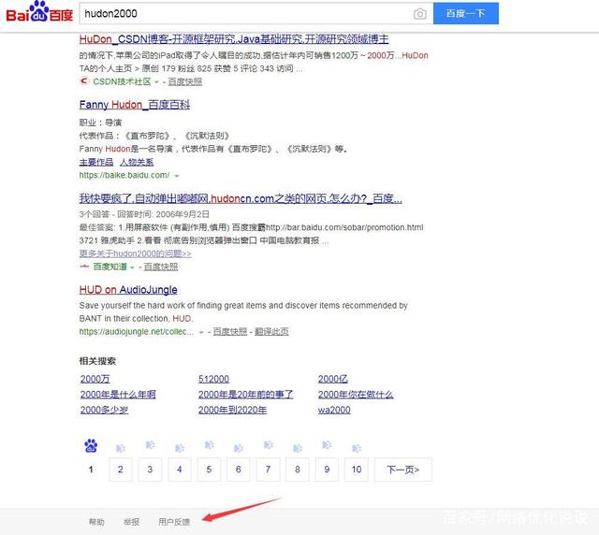
Task: Open the 我快要疯了 hudoncn.com result
Action: [241, 198]
